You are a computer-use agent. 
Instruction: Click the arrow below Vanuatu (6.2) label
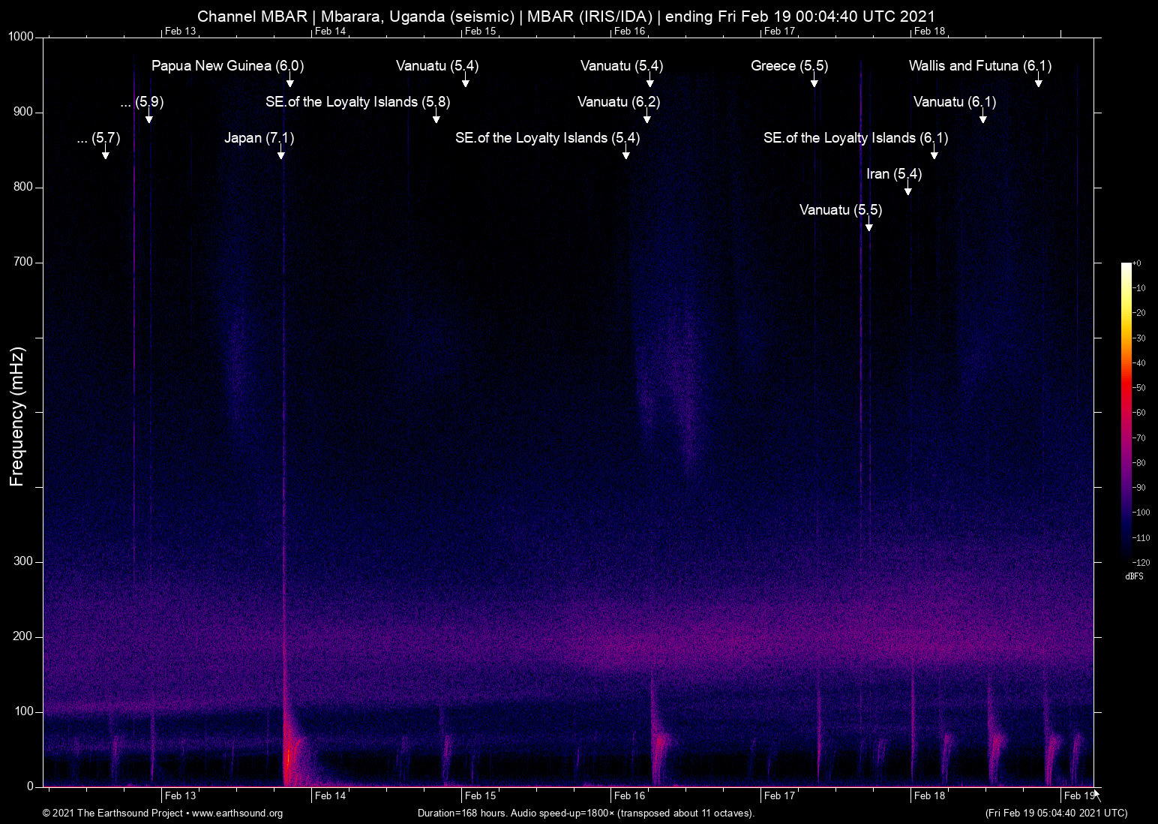[x=646, y=118]
